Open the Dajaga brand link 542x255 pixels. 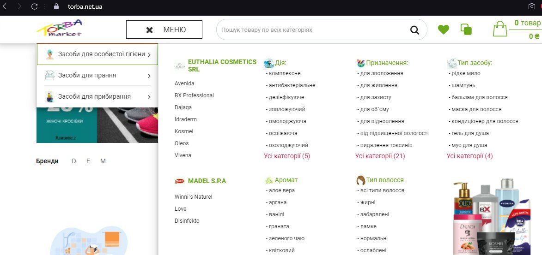pyautogui.click(x=183, y=107)
